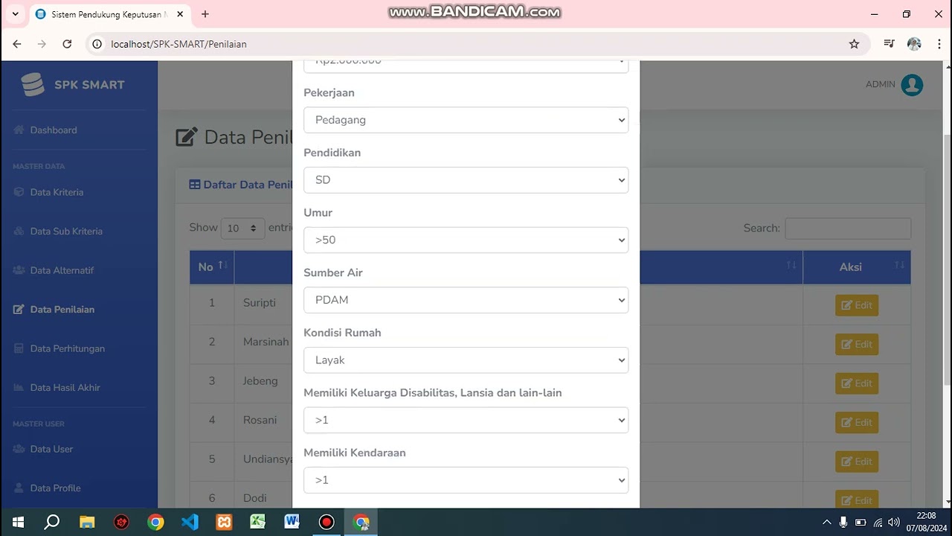The width and height of the screenshot is (952, 536).
Task: Open the Show entries count selector
Action: click(x=242, y=228)
